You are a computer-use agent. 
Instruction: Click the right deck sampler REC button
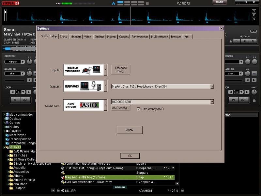tap(254, 73)
